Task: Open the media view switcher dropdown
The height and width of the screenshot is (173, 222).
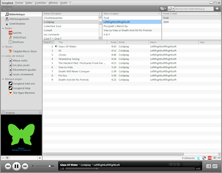Action: (163, 9)
